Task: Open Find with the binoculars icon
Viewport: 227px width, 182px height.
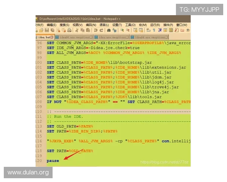Action: 109,30
